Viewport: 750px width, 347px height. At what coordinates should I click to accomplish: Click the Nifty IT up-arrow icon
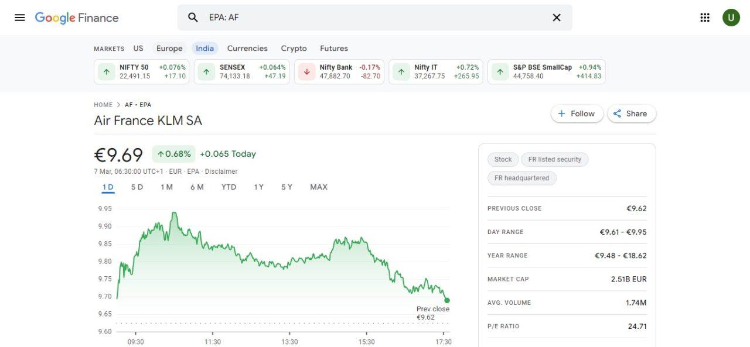click(x=401, y=72)
